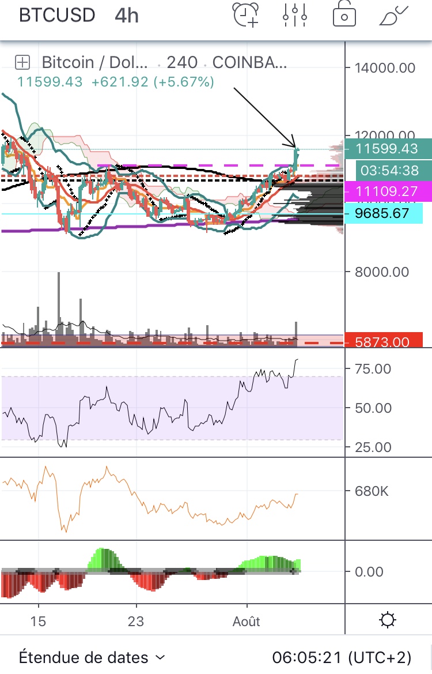Click the 03:54:38 candle countdown label
Viewport: 432px width, 674px height.
tap(386, 171)
